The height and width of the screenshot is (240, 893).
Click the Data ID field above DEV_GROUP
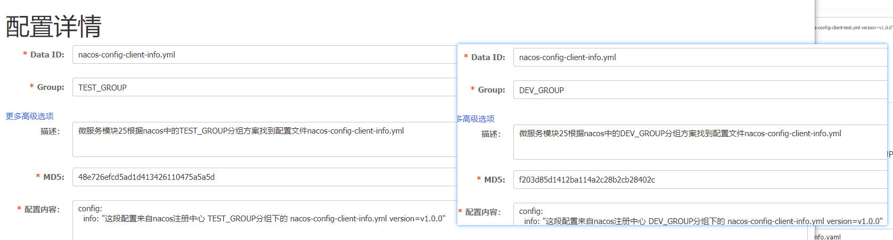tap(699, 57)
